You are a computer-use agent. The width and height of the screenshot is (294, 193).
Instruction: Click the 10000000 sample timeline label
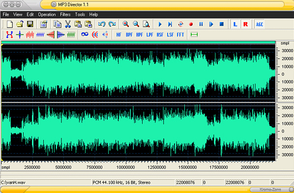126,167
